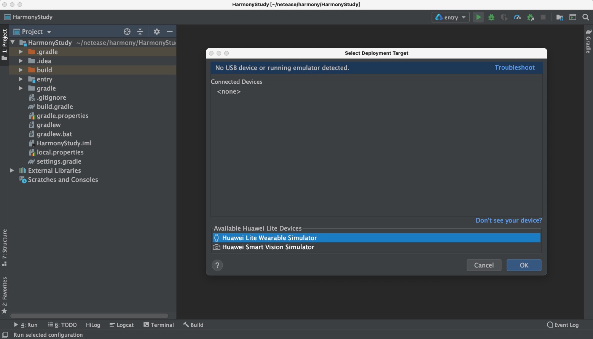Open the 6: TODO tool window tab
Image resolution: width=593 pixels, height=339 pixels.
tap(62, 325)
